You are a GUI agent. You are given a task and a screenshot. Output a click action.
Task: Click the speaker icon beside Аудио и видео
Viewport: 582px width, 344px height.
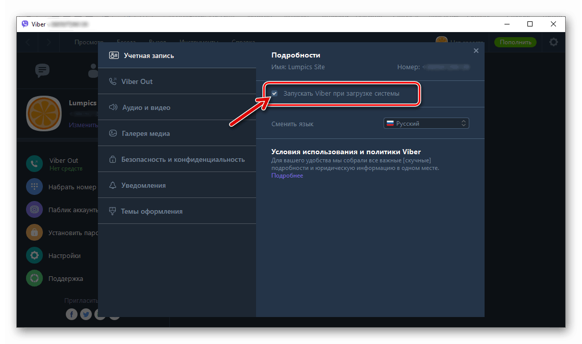[x=113, y=107]
